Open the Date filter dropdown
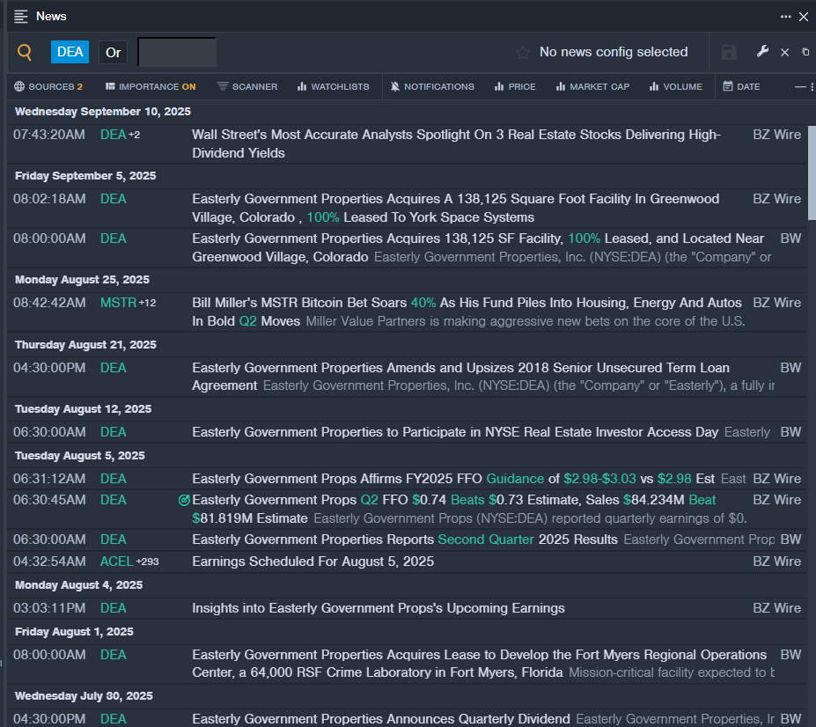The height and width of the screenshot is (727, 816). pyautogui.click(x=741, y=86)
